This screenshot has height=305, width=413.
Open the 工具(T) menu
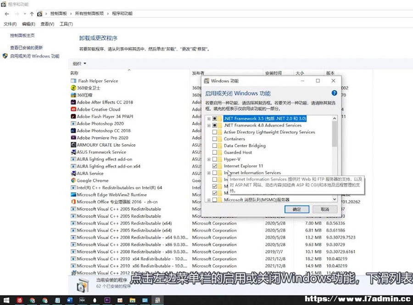point(66,24)
